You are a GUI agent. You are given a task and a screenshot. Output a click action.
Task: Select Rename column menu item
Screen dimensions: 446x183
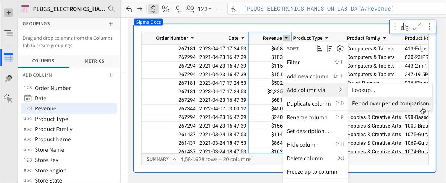point(316,117)
